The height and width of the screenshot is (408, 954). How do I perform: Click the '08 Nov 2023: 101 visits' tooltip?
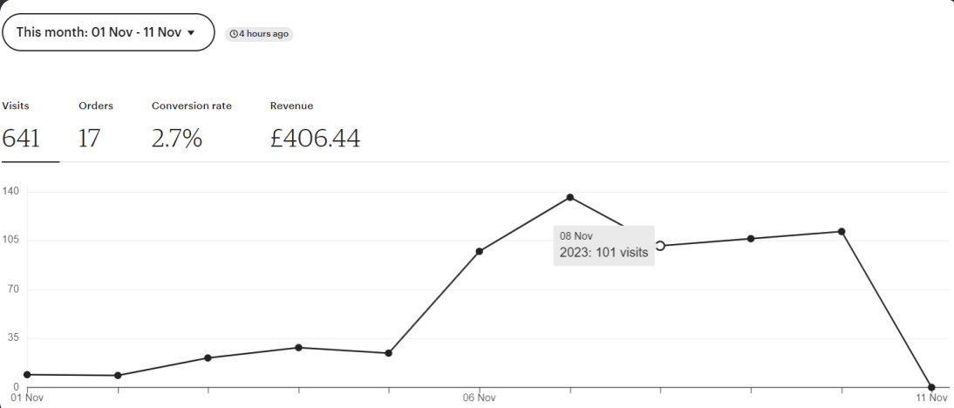[603, 246]
